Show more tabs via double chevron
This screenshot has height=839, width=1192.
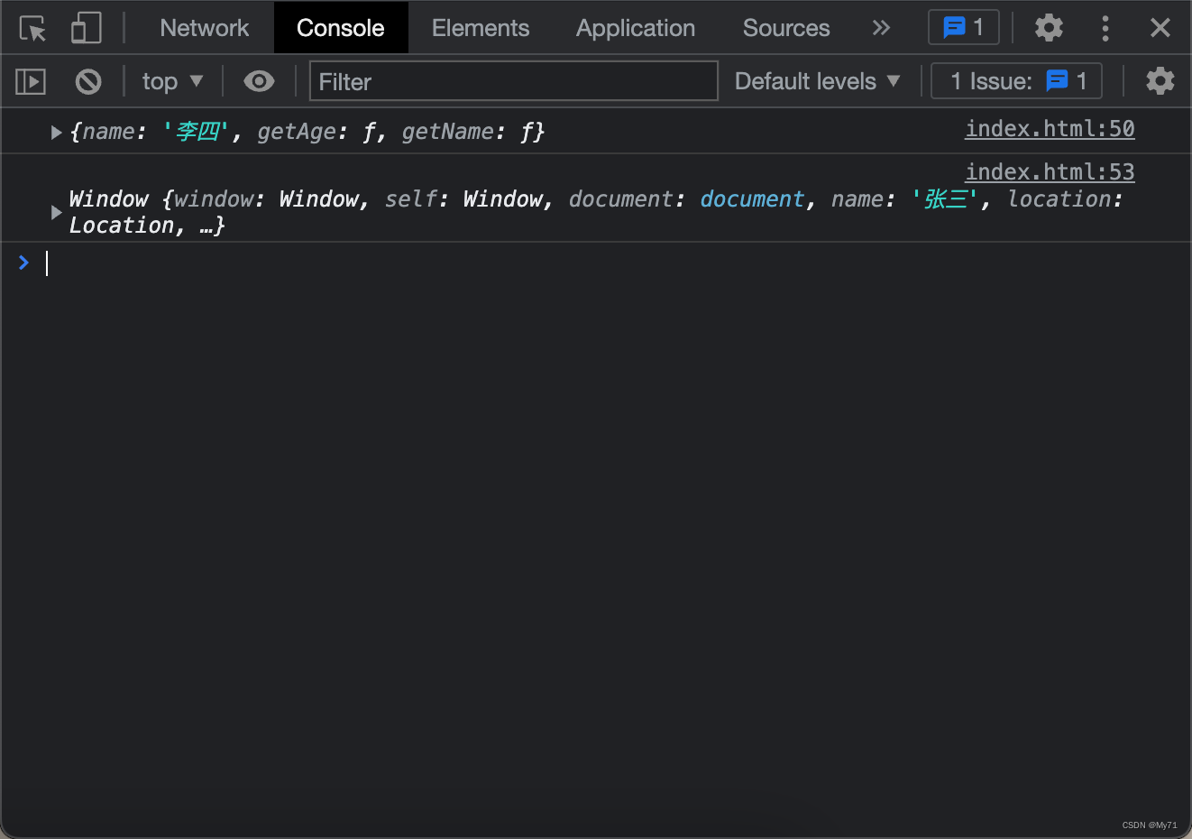click(x=881, y=28)
